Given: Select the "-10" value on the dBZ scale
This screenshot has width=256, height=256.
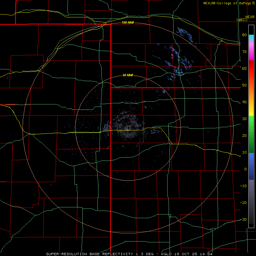Looking at the screenshot, I should point(243,186).
